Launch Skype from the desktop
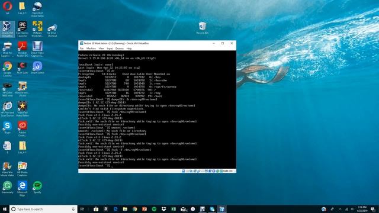The height and width of the screenshot is (213, 379). [7, 128]
